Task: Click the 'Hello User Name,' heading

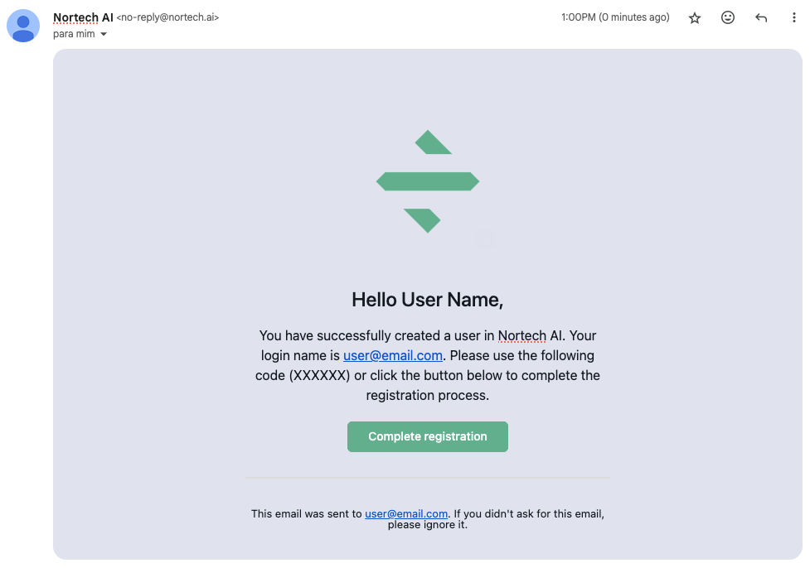Action: (427, 300)
